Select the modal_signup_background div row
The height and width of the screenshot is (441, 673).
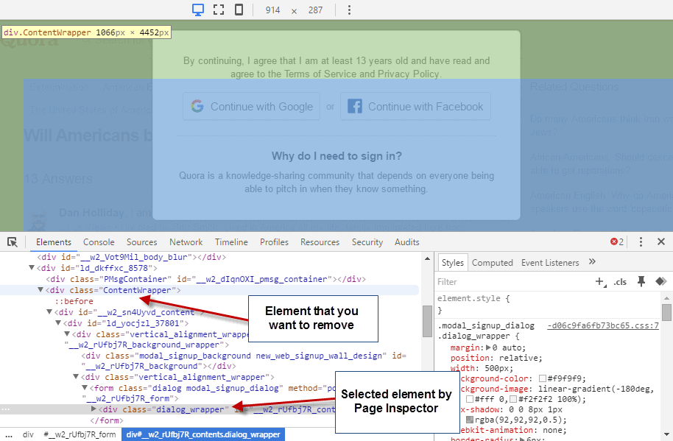point(243,361)
